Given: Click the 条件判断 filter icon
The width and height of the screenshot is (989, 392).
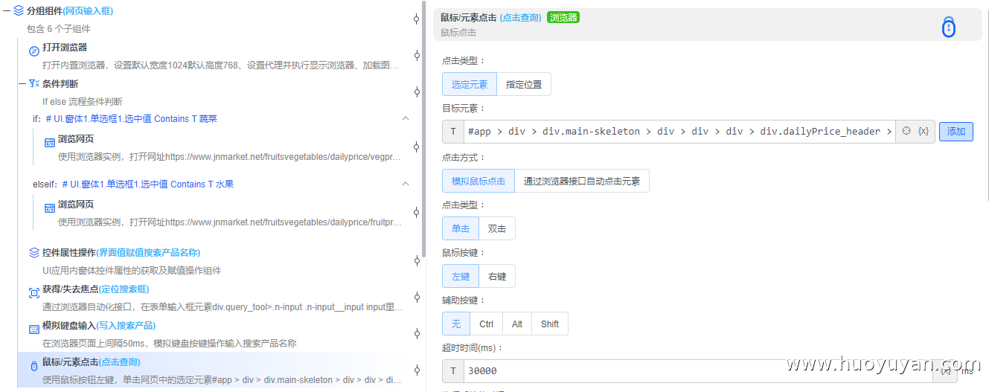Looking at the screenshot, I should 33,83.
